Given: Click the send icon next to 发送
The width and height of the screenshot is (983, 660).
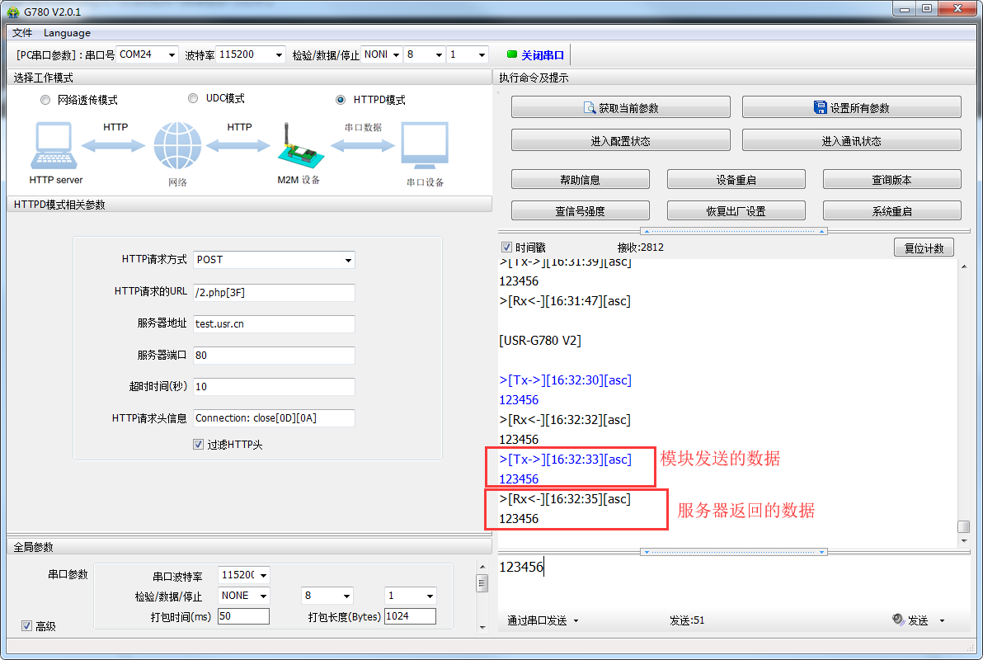Looking at the screenshot, I should 898,620.
